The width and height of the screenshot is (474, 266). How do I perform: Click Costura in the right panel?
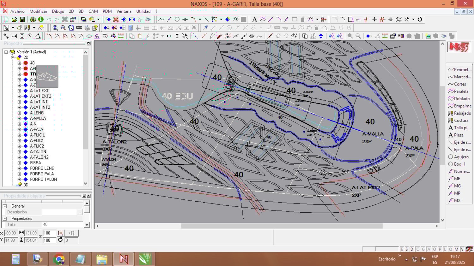pos(461,121)
